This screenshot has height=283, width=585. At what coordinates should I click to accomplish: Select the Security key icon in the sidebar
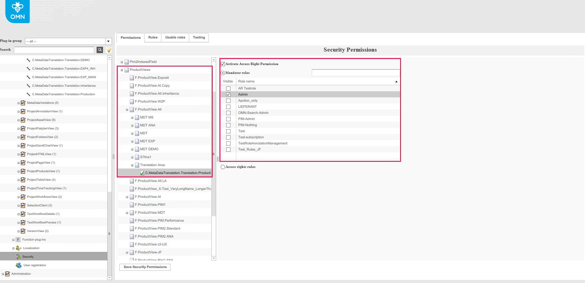[19, 256]
